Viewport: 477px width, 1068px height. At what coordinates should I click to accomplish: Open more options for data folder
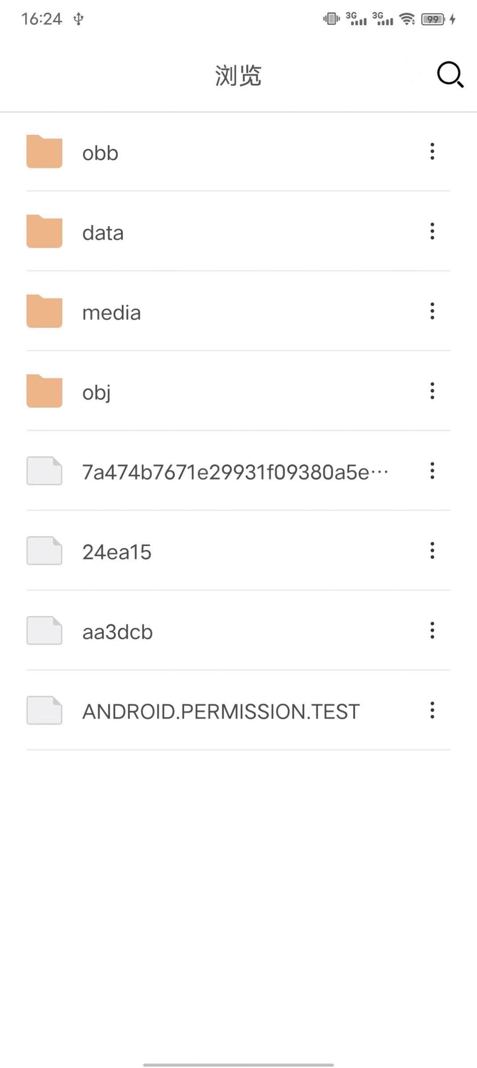tap(432, 231)
